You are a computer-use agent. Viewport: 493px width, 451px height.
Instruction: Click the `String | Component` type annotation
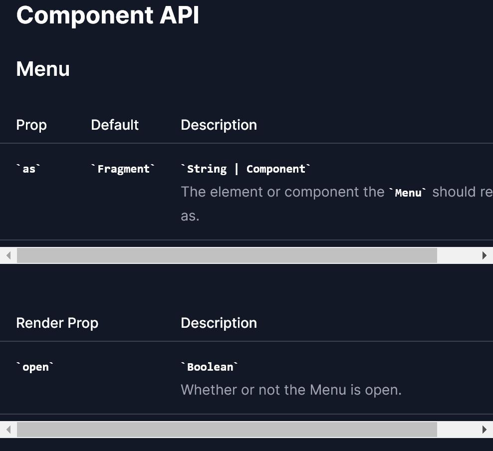(x=246, y=169)
